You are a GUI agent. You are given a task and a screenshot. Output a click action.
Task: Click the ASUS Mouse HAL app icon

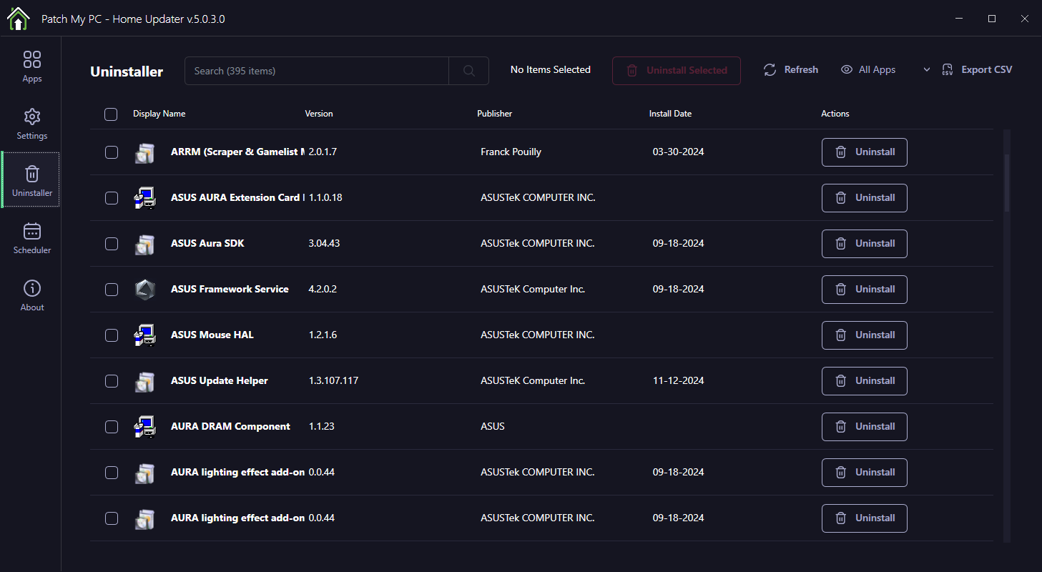point(145,335)
